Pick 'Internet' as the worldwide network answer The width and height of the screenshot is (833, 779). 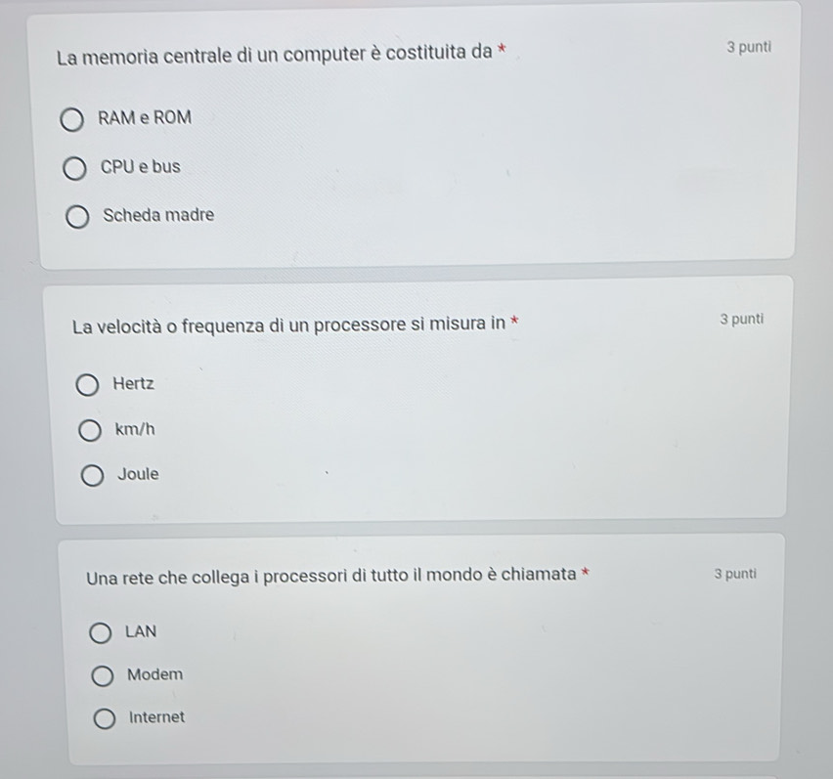(104, 719)
